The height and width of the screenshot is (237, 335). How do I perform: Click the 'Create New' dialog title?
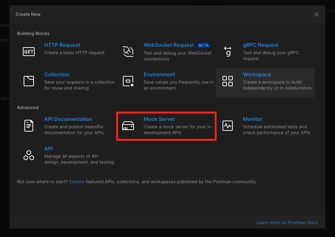[28, 14]
